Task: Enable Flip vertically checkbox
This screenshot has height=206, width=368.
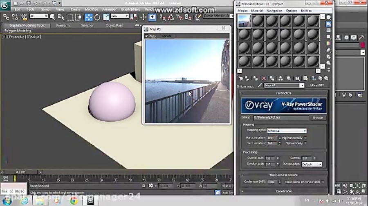Action: (305, 143)
